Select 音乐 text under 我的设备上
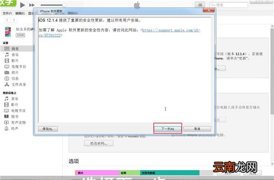Image resolution: width=274 pixels, height=180 pixels. (x=15, y=99)
